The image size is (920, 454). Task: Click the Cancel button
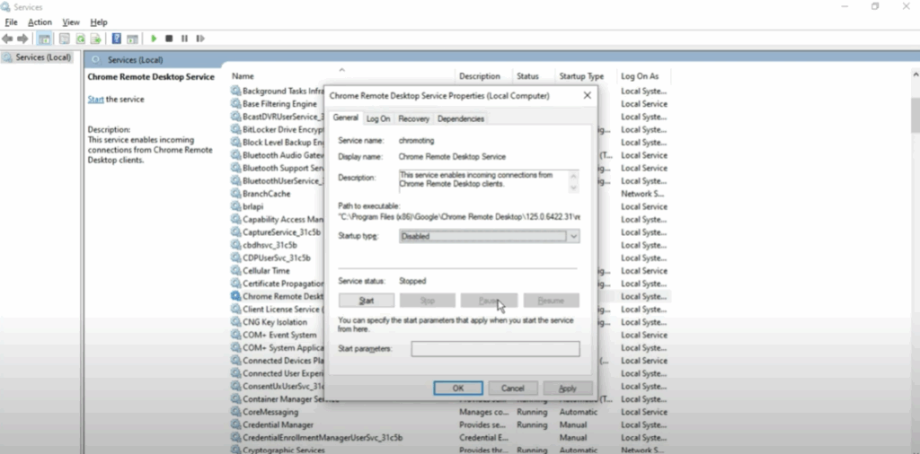click(x=512, y=388)
